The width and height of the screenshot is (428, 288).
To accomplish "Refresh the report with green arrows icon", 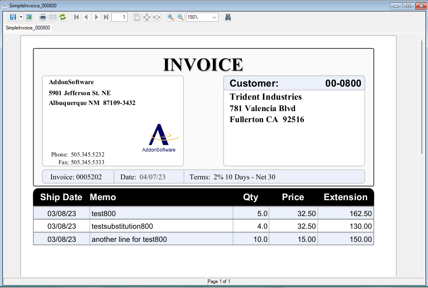I will pyautogui.click(x=63, y=17).
